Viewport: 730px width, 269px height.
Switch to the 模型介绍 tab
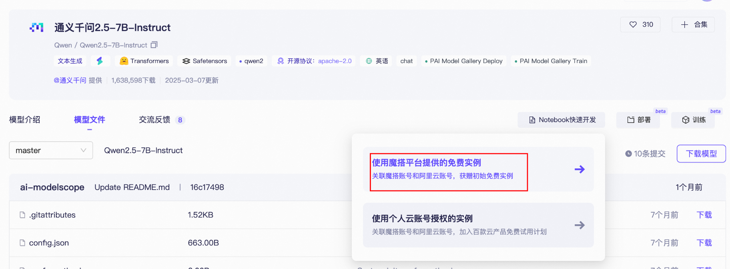pyautogui.click(x=25, y=120)
